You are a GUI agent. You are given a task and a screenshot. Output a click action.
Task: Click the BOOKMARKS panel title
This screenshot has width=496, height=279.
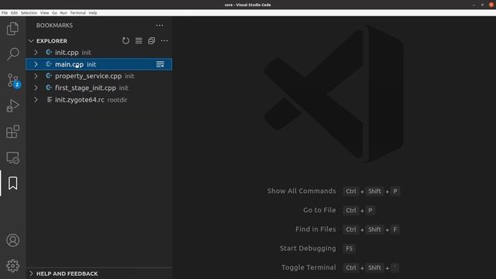pyautogui.click(x=54, y=26)
